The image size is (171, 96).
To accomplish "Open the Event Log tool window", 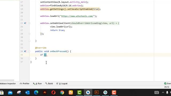I will click(x=168, y=83).
